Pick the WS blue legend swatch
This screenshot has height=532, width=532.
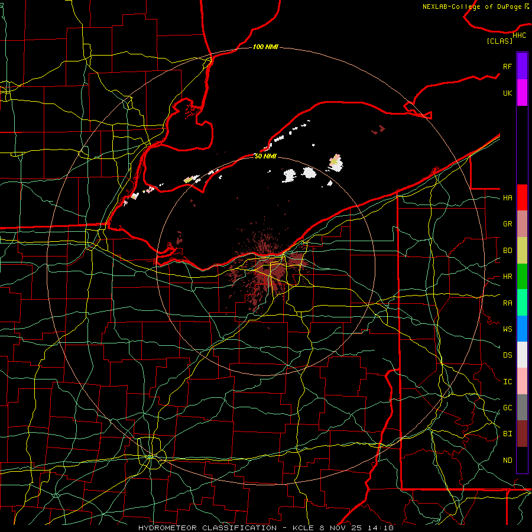point(522,329)
